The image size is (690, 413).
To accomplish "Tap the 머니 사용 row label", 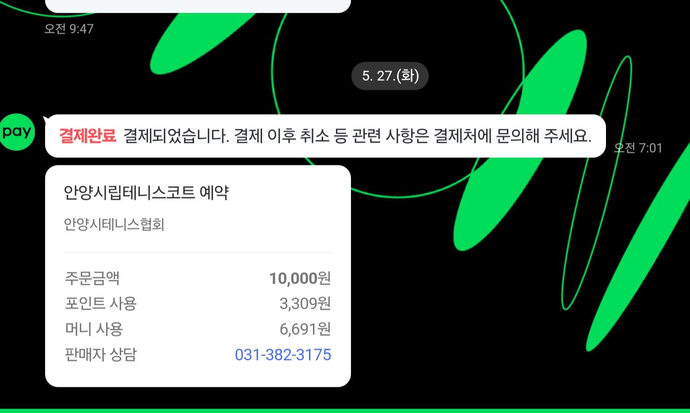I will (x=94, y=329).
